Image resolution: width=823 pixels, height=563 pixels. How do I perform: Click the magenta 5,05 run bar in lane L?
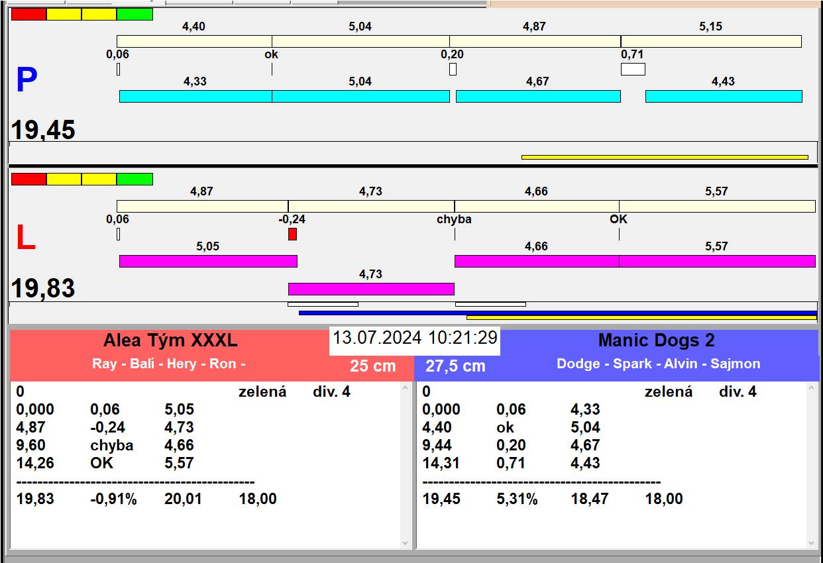point(208,261)
